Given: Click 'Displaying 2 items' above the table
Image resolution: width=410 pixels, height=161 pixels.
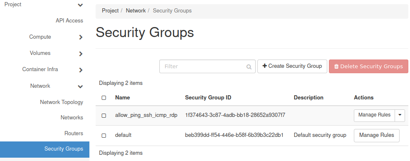Looking at the screenshot, I should click(121, 83).
